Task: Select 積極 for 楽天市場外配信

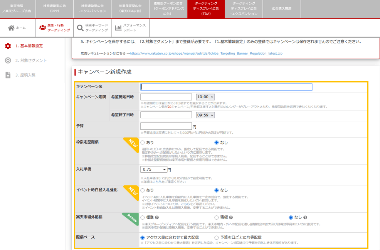Action: [x=216, y=217]
